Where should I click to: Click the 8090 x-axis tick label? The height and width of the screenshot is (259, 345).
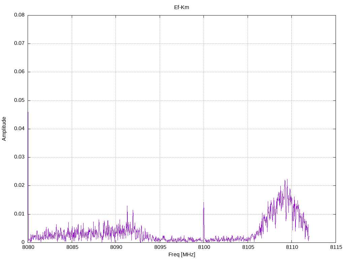[x=116, y=247]
